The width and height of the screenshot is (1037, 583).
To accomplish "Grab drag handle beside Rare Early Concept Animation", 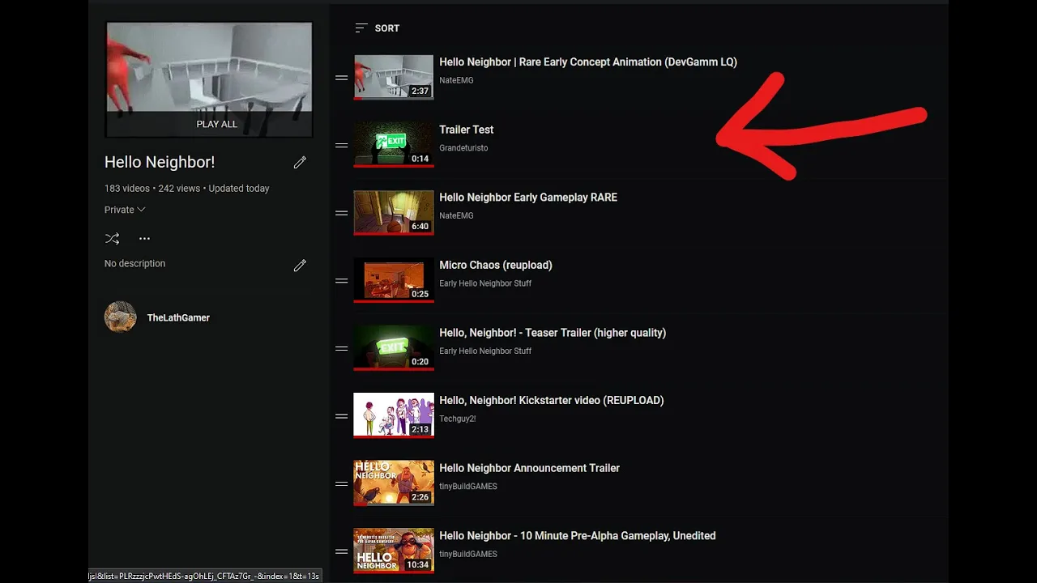I will tap(342, 78).
